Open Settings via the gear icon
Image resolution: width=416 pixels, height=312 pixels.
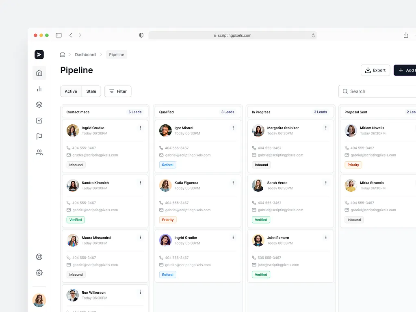[39, 273]
